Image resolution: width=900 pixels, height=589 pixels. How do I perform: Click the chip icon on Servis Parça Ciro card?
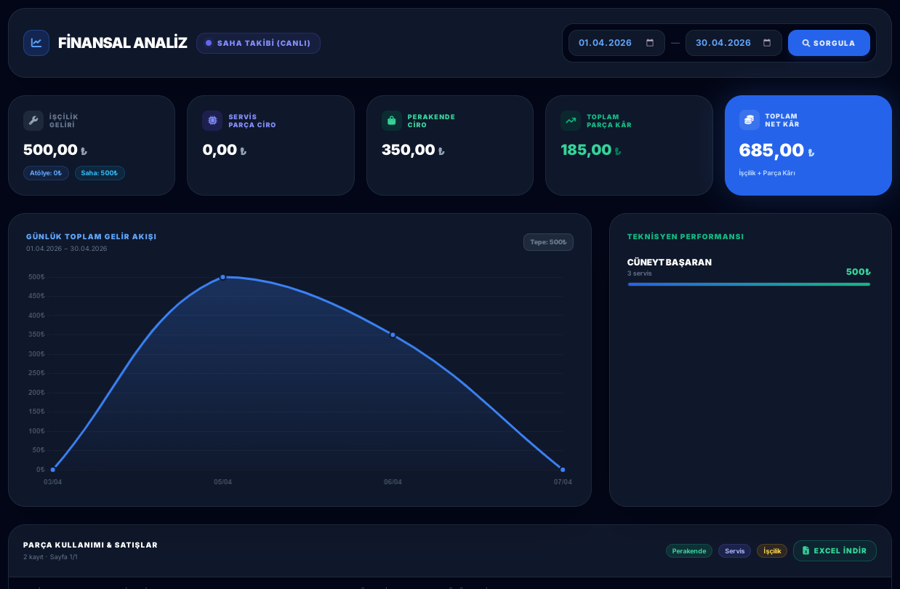point(212,120)
